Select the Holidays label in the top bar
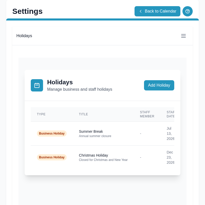Image resolution: width=205 pixels, height=205 pixels. point(24,36)
